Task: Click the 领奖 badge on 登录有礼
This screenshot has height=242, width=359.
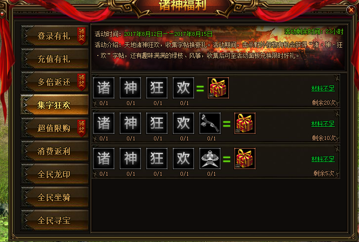Action: [x=81, y=35]
